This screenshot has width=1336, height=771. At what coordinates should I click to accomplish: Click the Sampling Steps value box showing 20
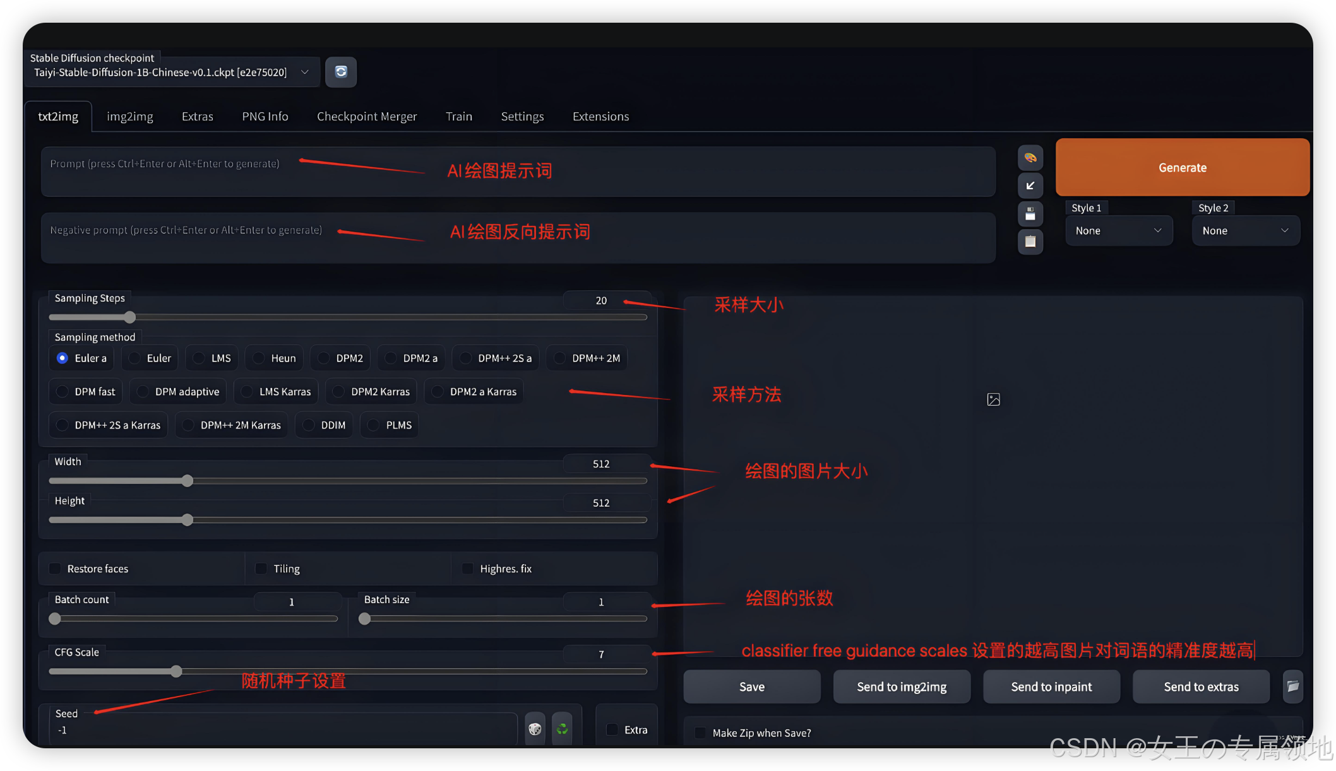607,300
